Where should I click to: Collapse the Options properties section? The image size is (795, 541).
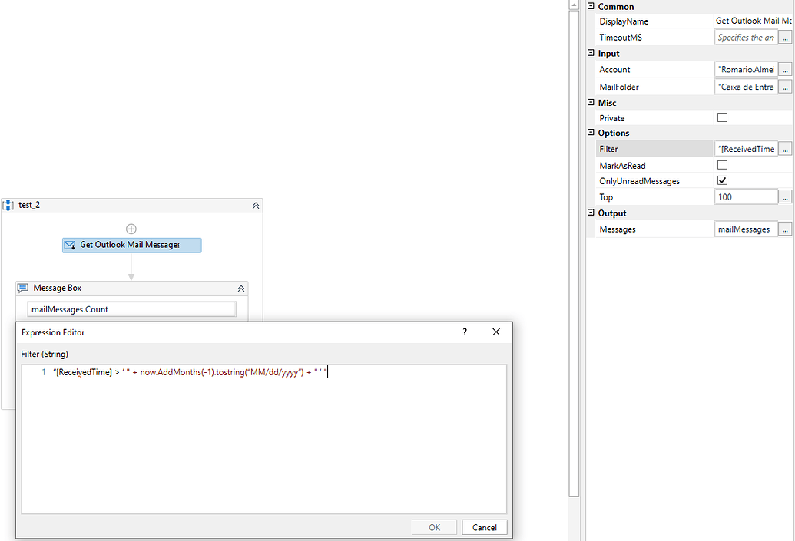pos(591,132)
